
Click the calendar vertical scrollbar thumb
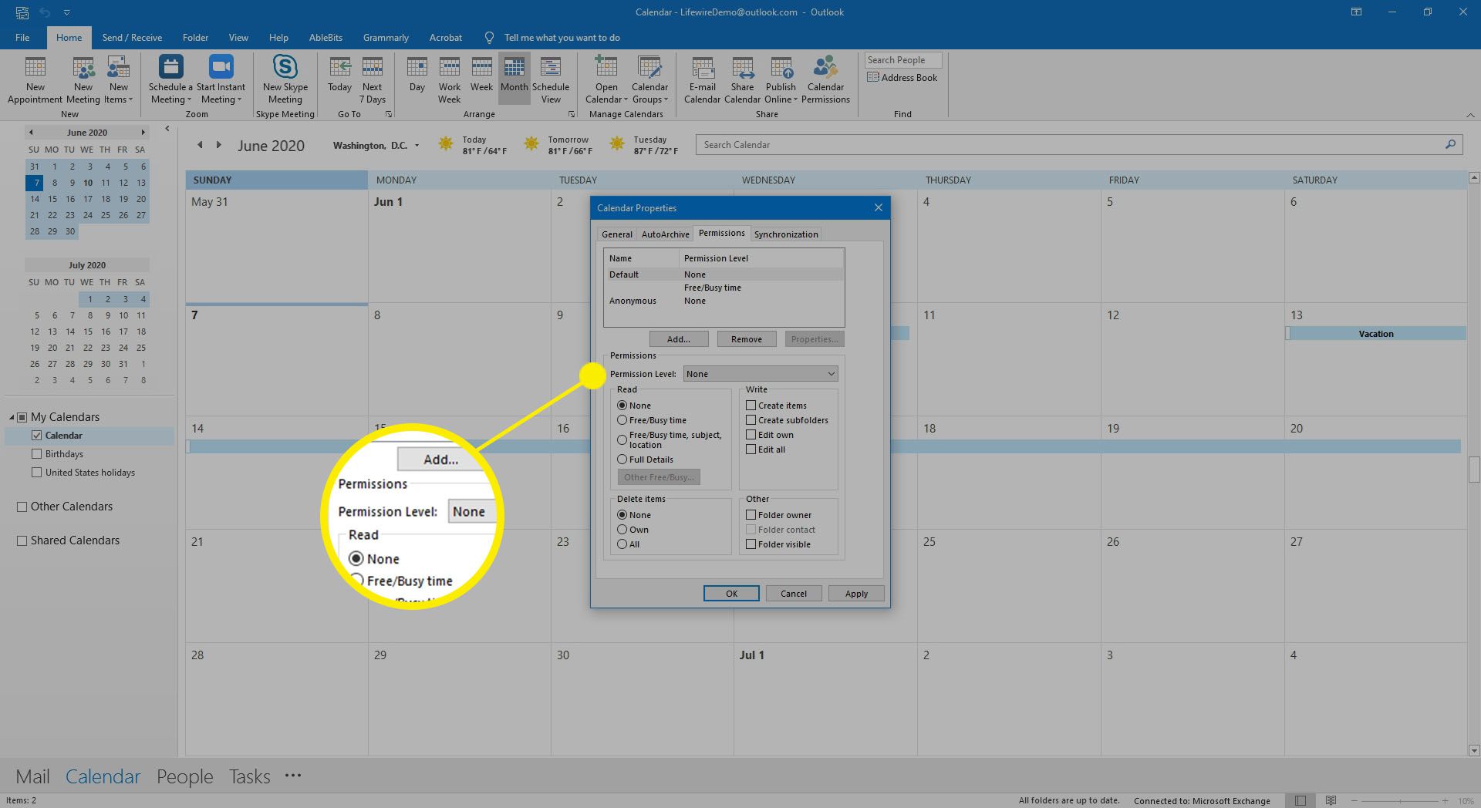pyautogui.click(x=1474, y=470)
